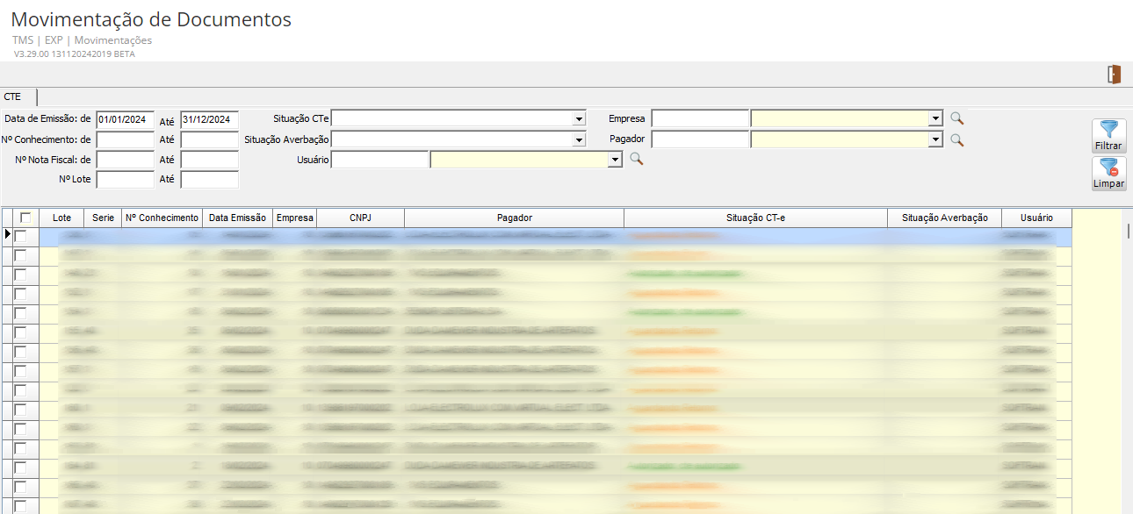Click the Empresa code input field
Viewport: 1133px width, 514px height.
700,119
